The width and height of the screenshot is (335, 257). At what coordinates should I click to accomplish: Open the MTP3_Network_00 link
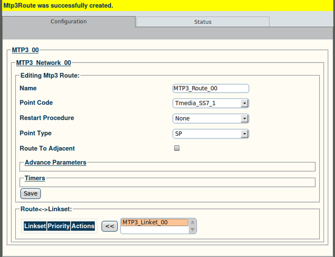[44, 63]
